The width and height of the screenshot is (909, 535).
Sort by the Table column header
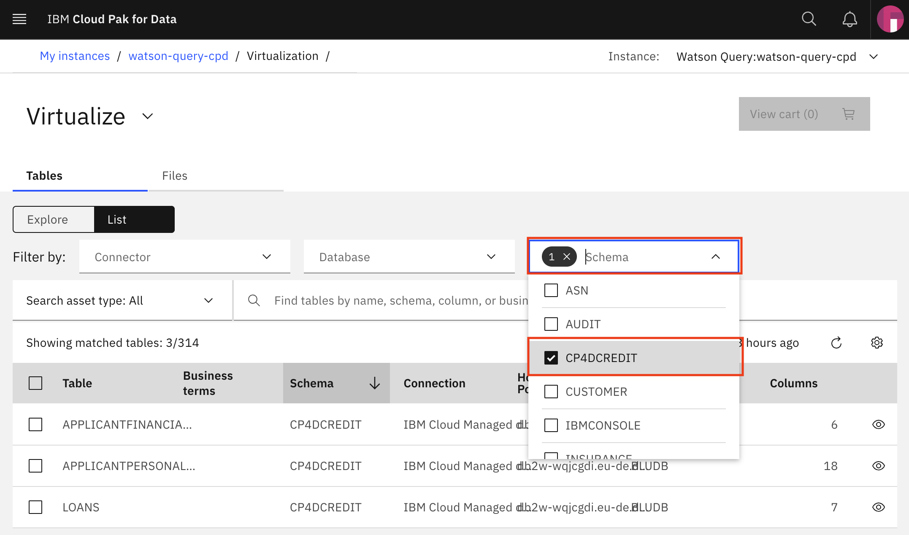pos(77,383)
